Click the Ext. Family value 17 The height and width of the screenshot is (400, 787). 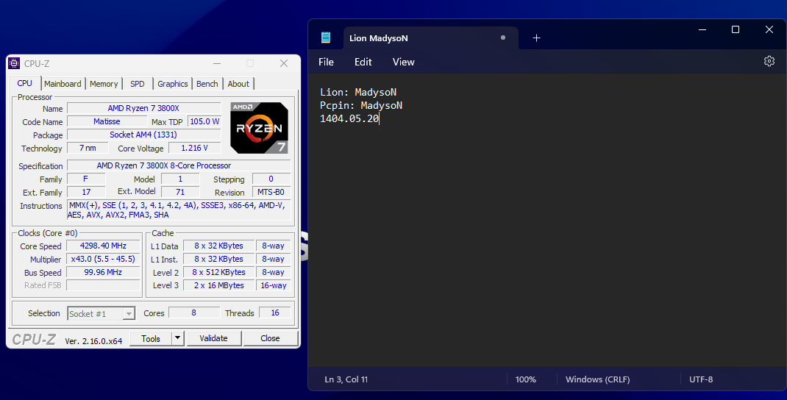click(86, 192)
